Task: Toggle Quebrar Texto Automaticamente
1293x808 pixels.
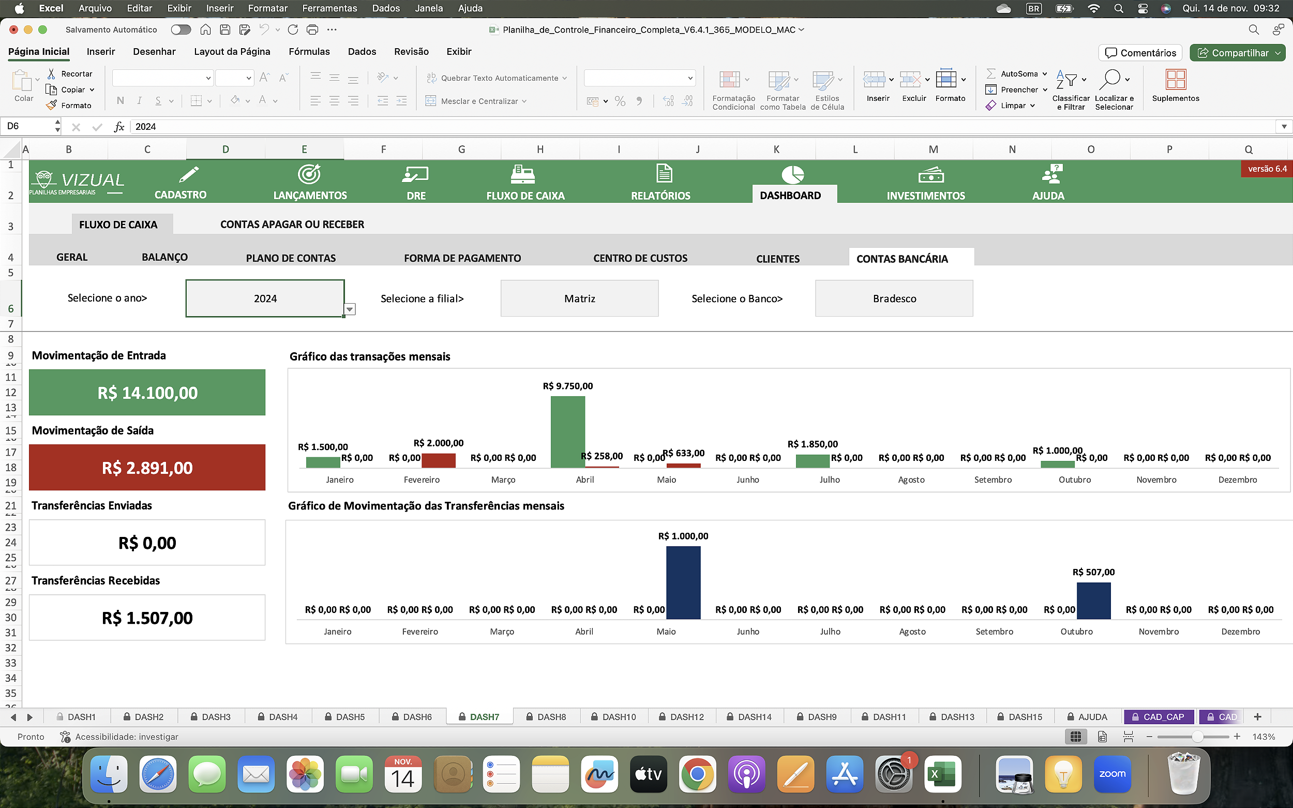Action: (x=497, y=78)
